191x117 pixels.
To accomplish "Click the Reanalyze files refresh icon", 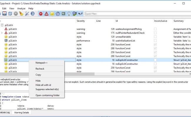I will [10, 13].
